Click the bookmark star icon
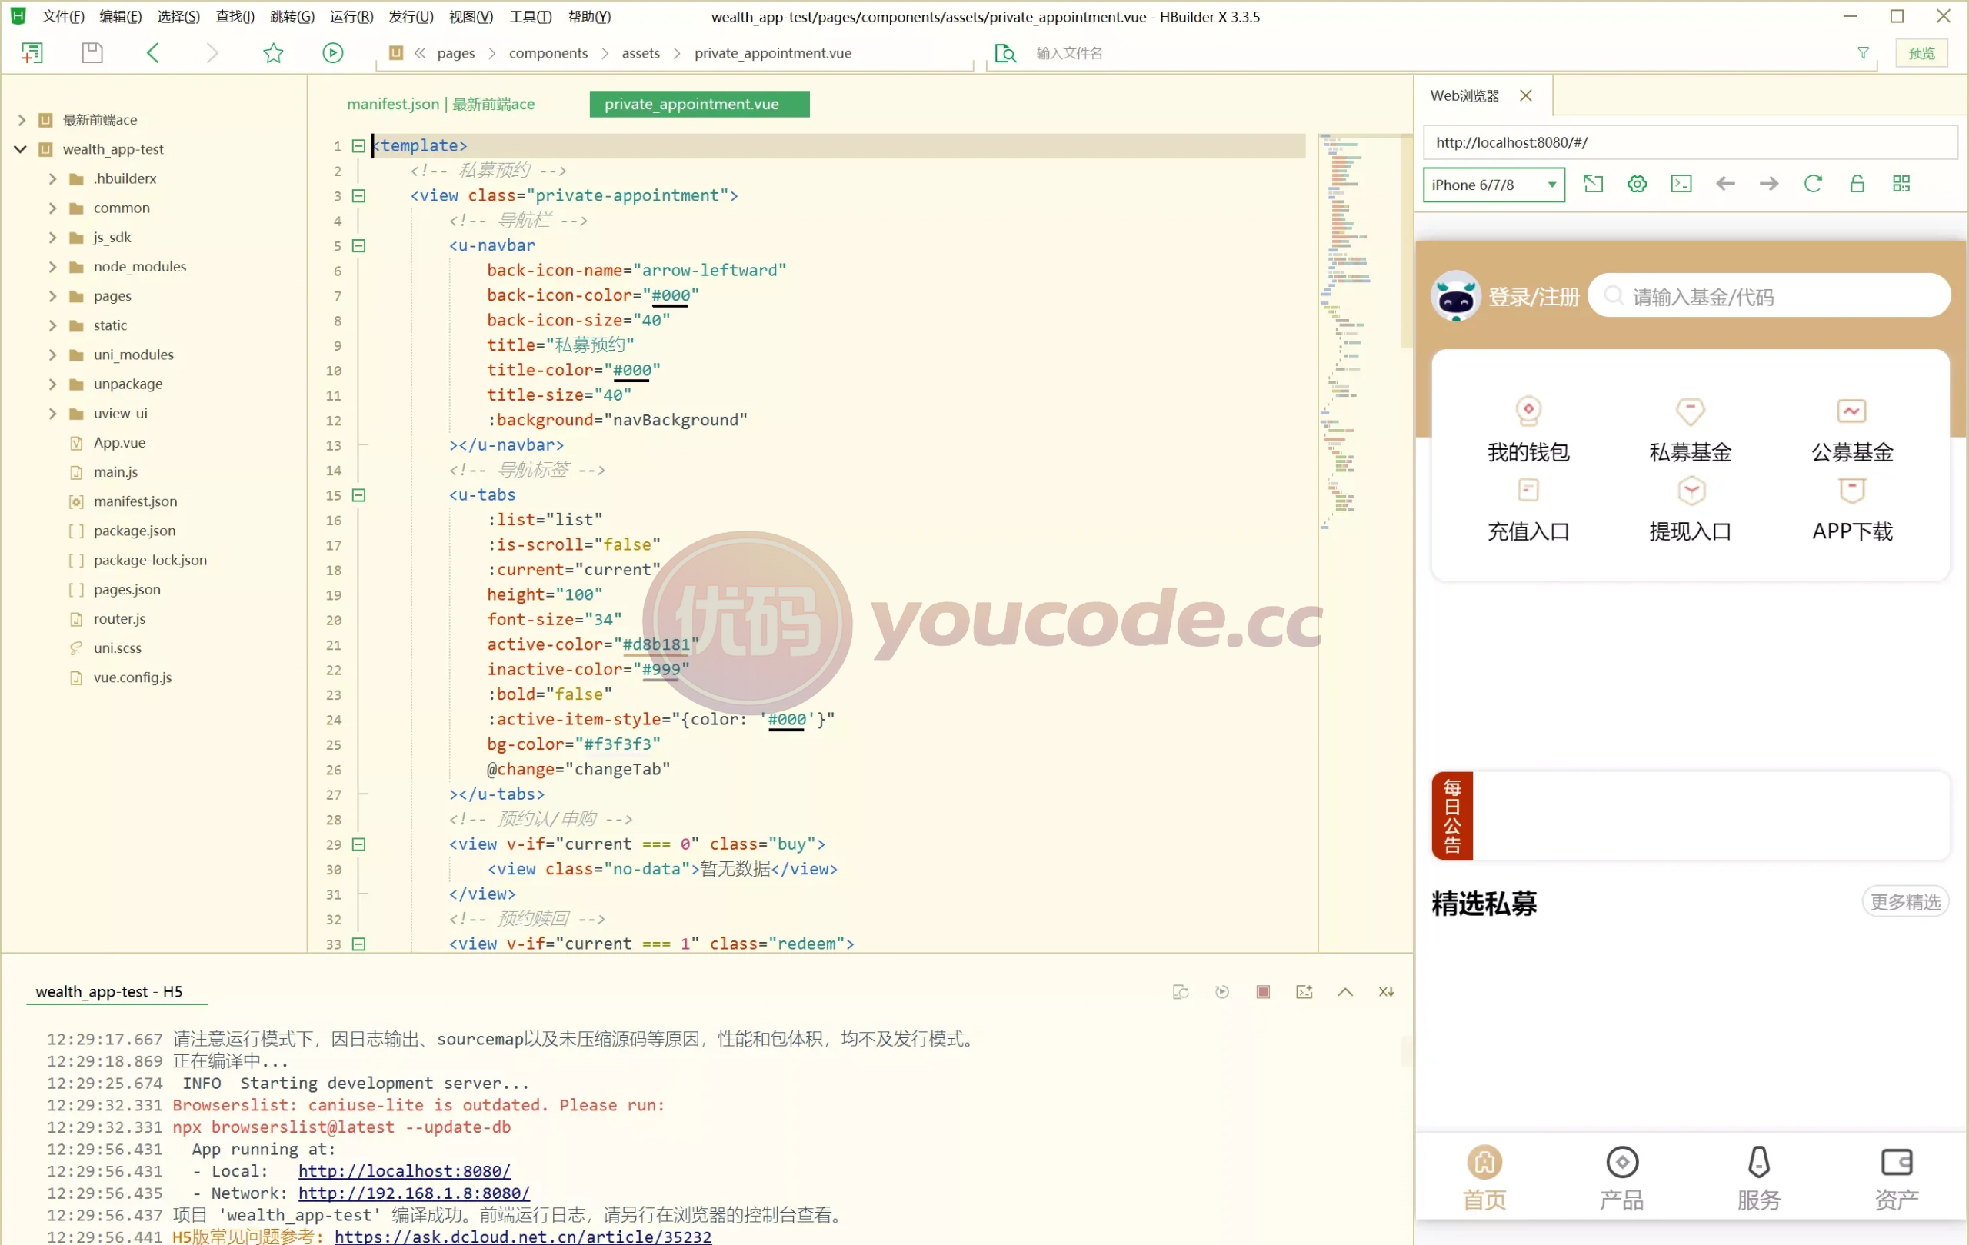The image size is (1969, 1245). 273,53
